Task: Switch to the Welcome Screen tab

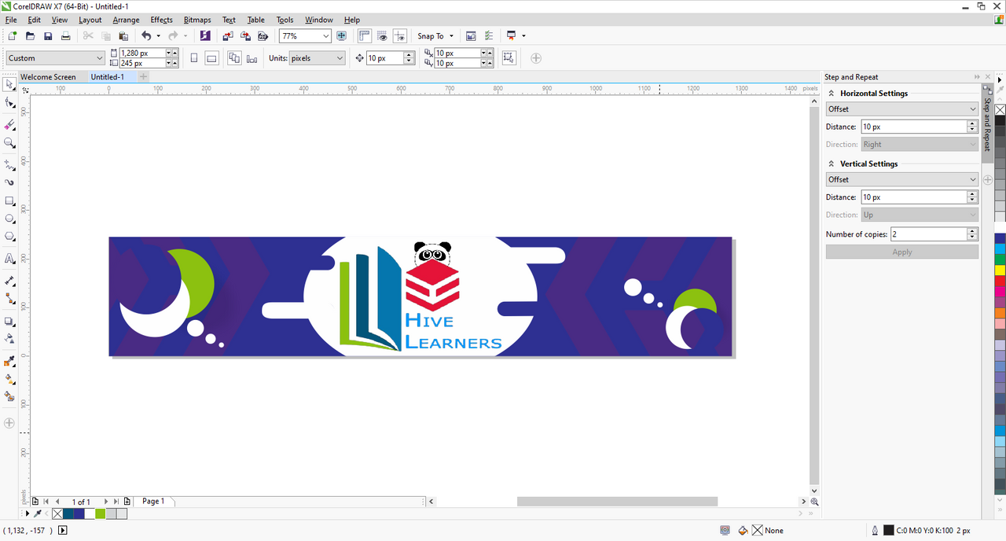Action: 48,77
